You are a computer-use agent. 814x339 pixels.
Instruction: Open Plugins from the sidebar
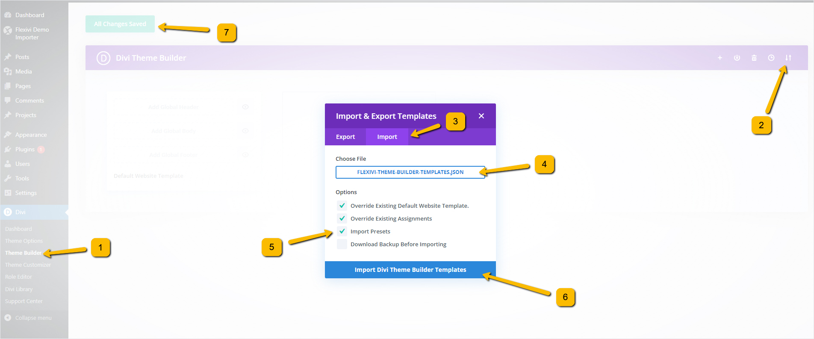click(x=25, y=149)
